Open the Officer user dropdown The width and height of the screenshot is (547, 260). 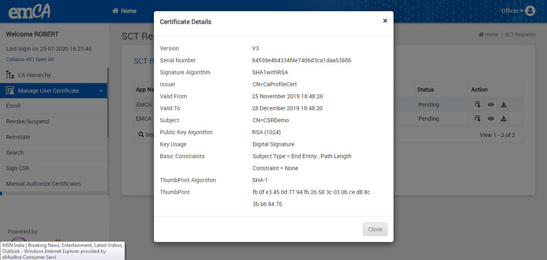pyautogui.click(x=512, y=11)
